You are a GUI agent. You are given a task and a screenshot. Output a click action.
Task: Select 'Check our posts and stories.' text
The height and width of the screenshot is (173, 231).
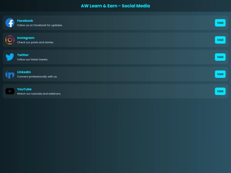click(x=36, y=42)
